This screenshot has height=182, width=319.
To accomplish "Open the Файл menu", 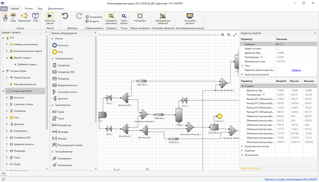I will pos(4,9).
